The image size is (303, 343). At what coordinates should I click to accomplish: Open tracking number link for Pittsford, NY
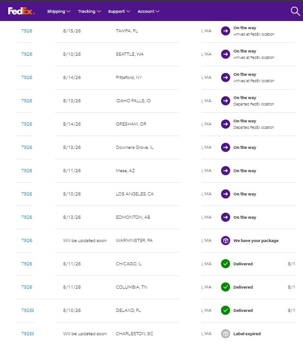click(27, 78)
